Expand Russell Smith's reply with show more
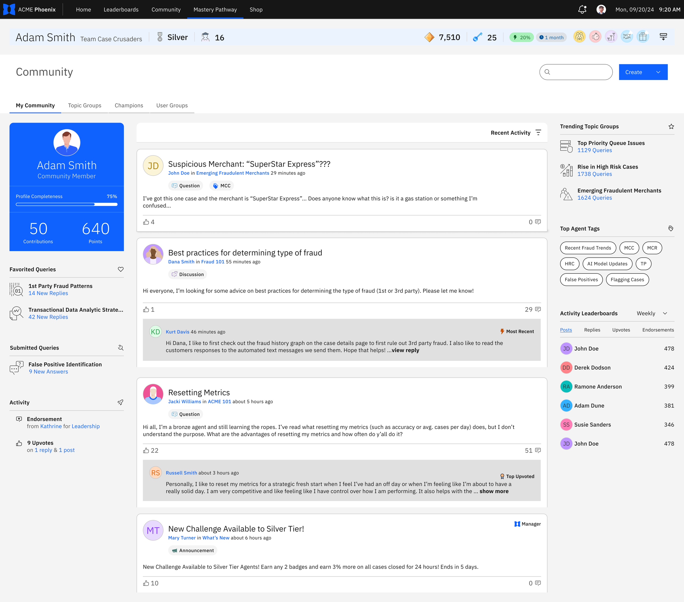 (x=494, y=491)
